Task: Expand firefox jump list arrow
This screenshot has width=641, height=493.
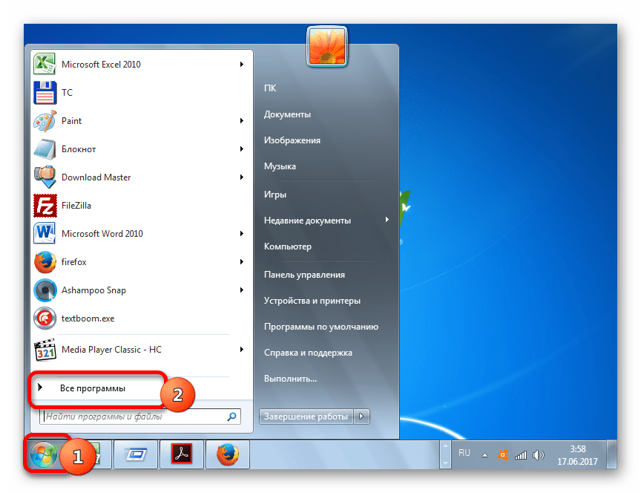Action: coord(242,262)
